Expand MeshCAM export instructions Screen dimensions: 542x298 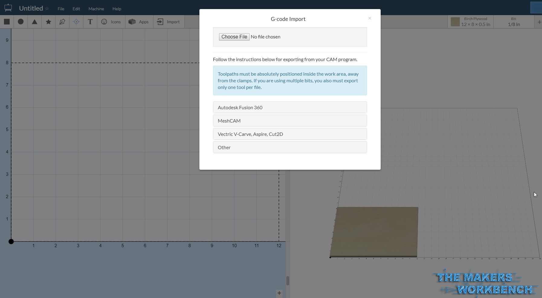pos(289,120)
